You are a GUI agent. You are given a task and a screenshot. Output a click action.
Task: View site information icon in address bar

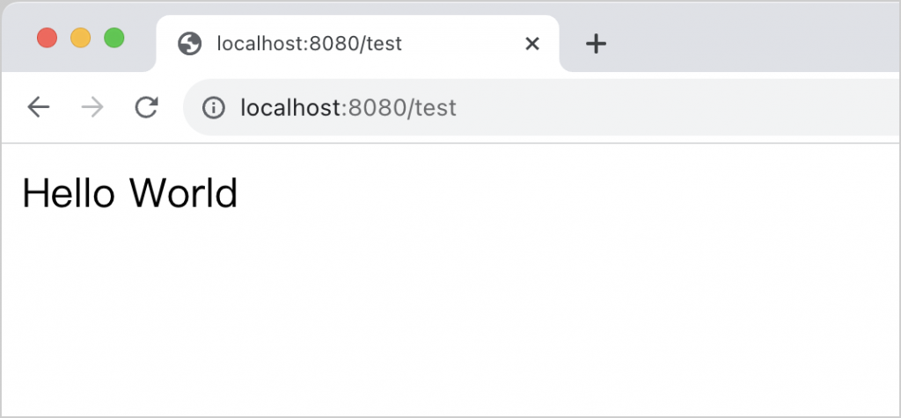(x=213, y=108)
